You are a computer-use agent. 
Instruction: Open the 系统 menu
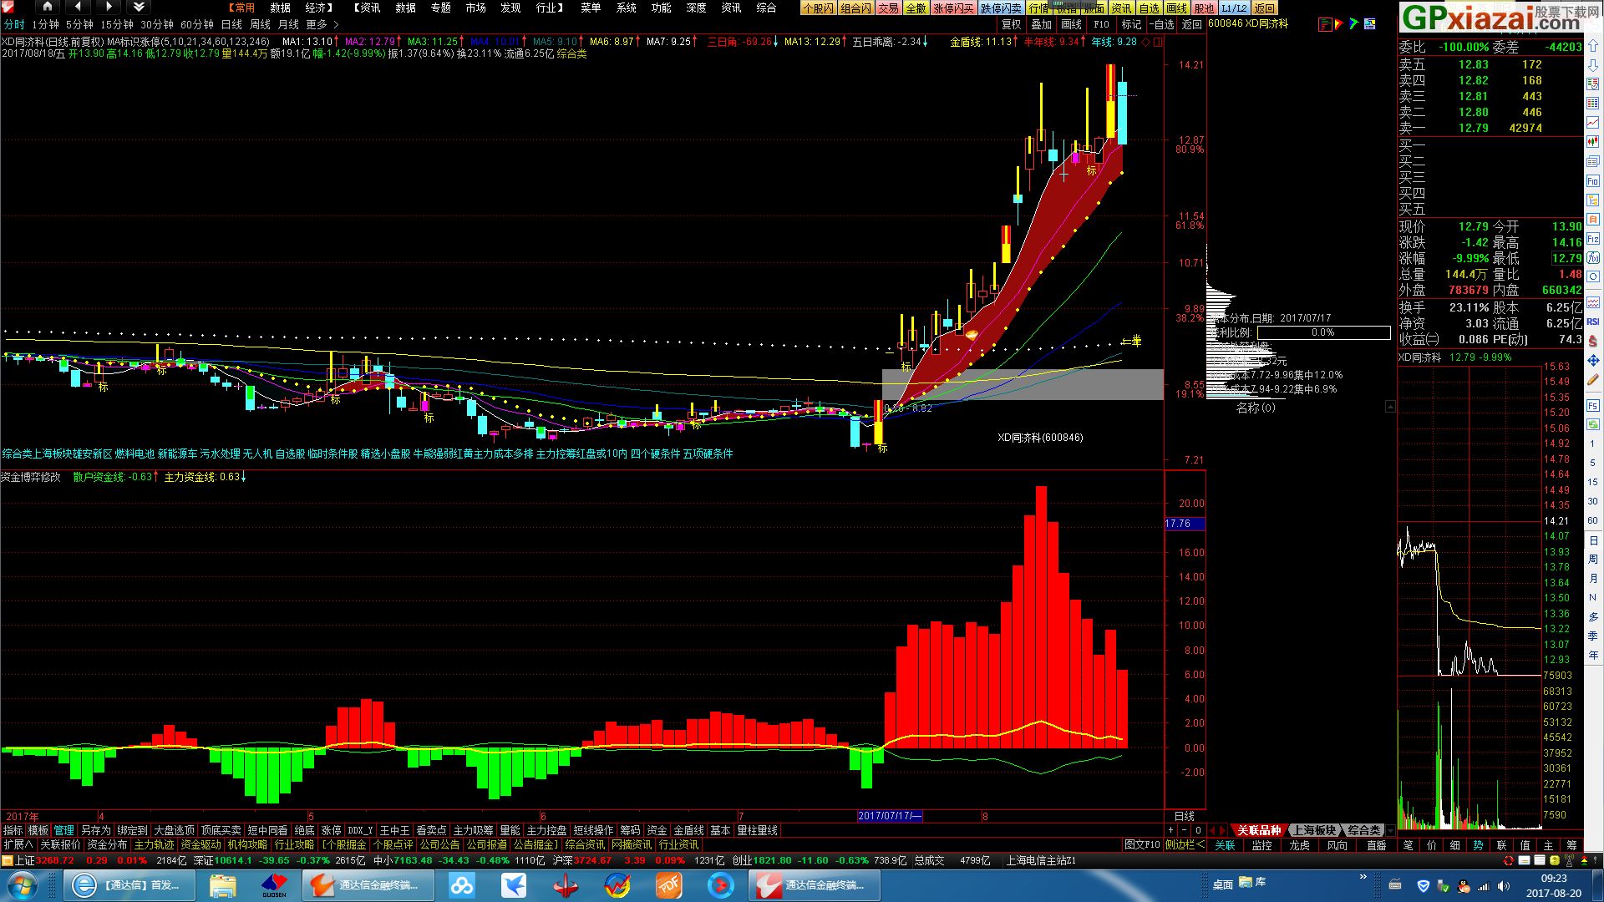pyautogui.click(x=626, y=8)
